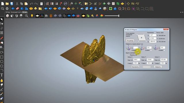
Task: Toggle the Отраж checkbox for X axis
Action: coord(137,50)
